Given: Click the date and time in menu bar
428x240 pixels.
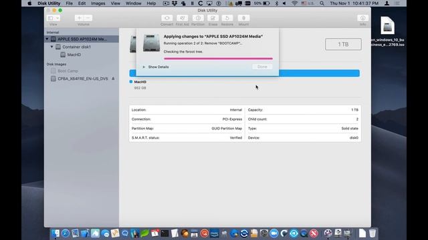Looking at the screenshot, I should (354, 3).
